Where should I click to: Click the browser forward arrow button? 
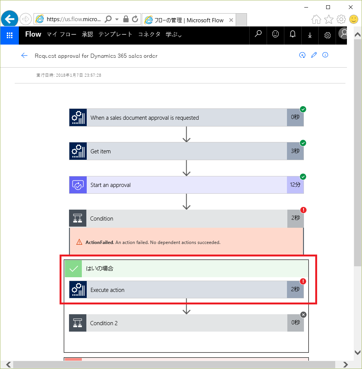25,19
